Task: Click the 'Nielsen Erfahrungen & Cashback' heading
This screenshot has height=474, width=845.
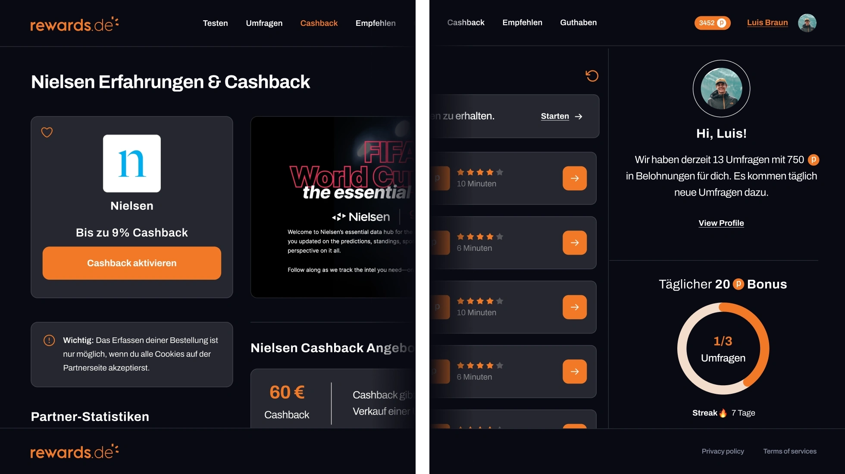Action: pos(171,82)
